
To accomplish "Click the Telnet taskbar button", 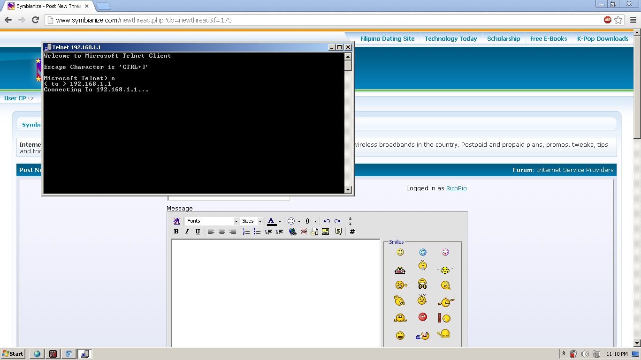I will 85,354.
